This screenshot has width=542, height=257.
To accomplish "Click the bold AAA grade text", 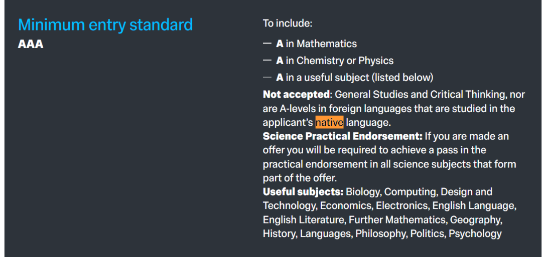I will pyautogui.click(x=31, y=44).
